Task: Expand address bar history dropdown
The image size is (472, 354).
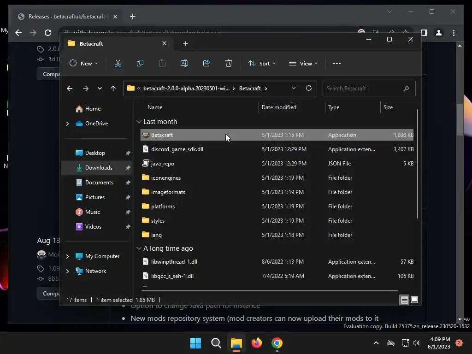Action: click(294, 88)
